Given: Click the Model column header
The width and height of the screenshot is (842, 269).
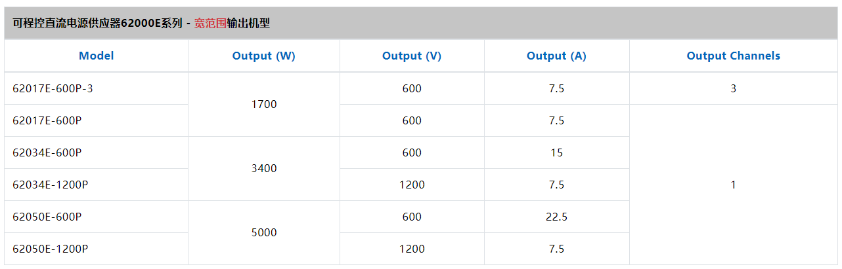Looking at the screenshot, I should (x=96, y=56).
